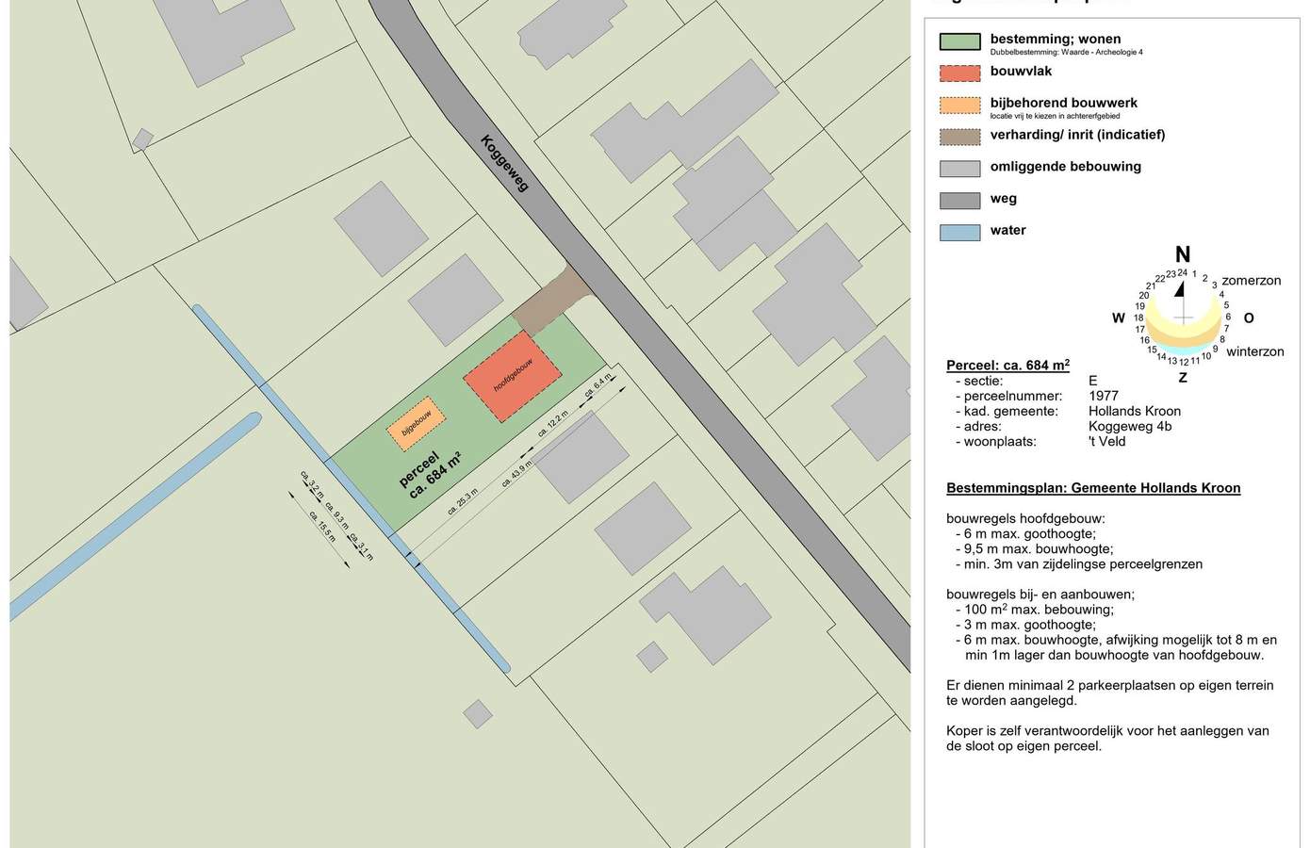Click the orange 'bijbehorend bouwwerk' legend swatch

point(959,106)
